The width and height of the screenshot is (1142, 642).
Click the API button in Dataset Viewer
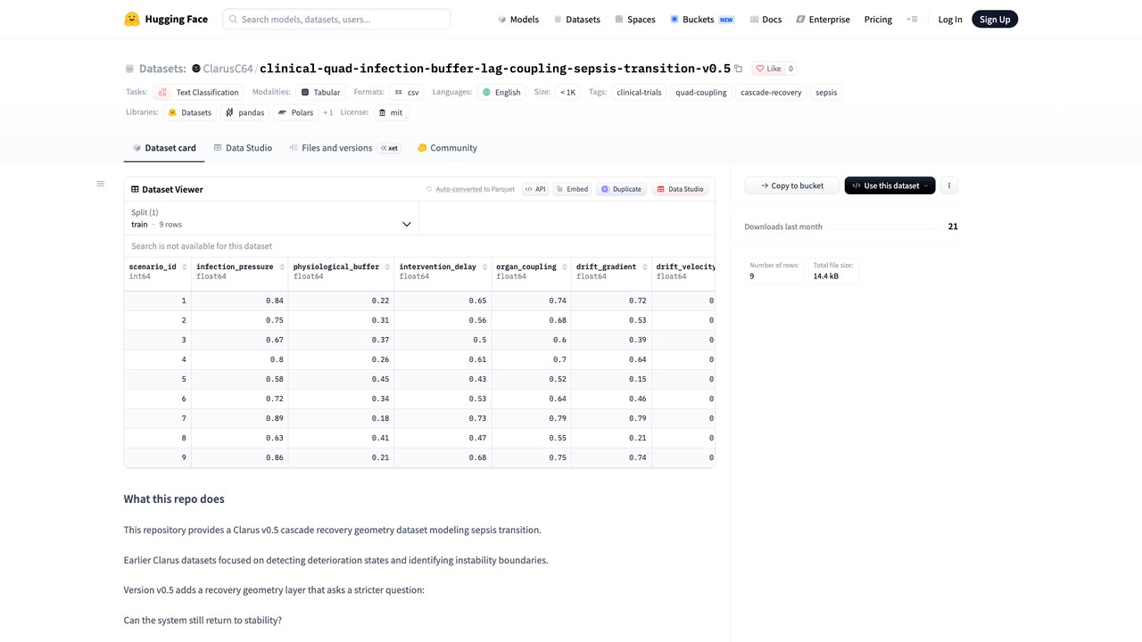534,189
